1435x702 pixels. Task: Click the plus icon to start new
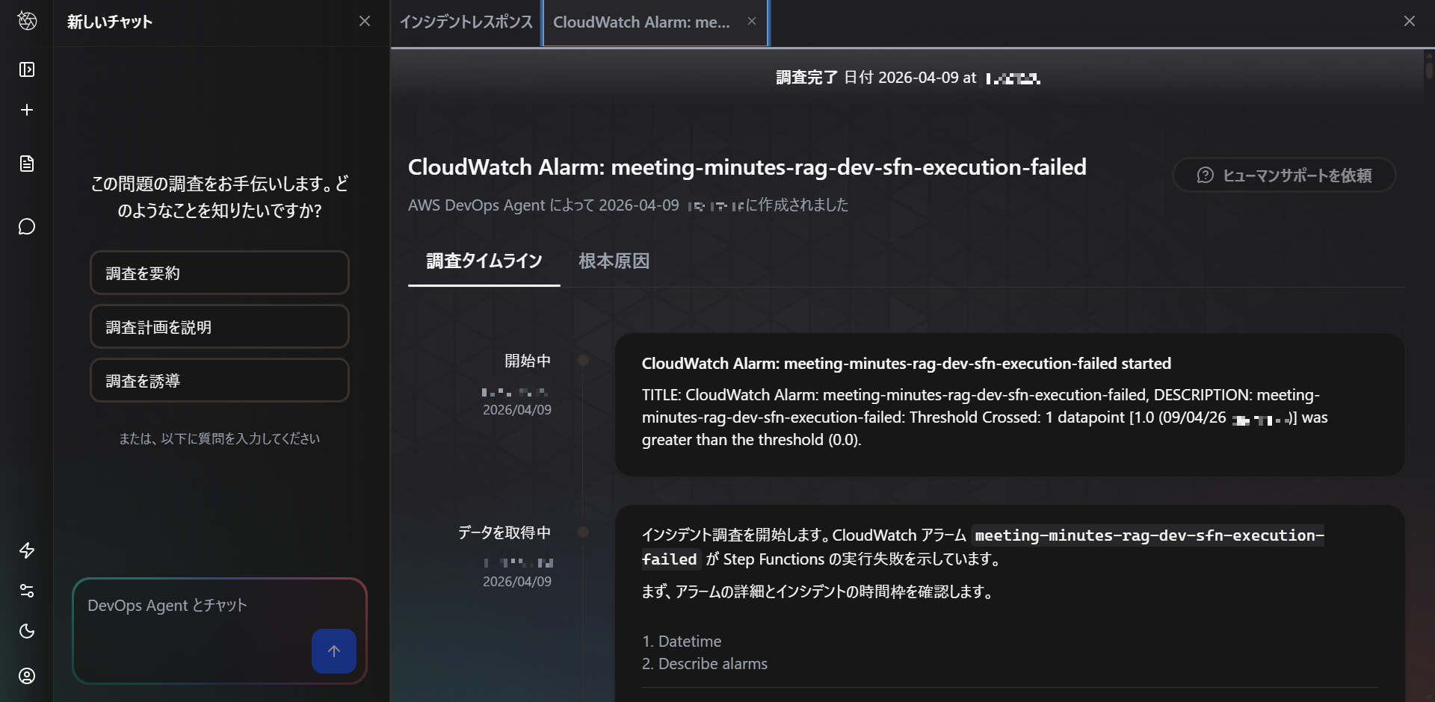point(27,110)
